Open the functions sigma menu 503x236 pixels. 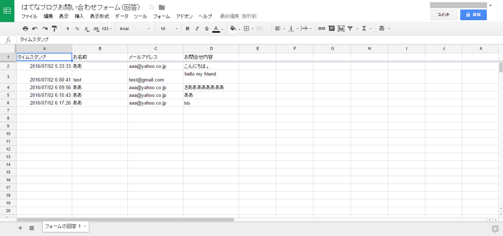366,29
